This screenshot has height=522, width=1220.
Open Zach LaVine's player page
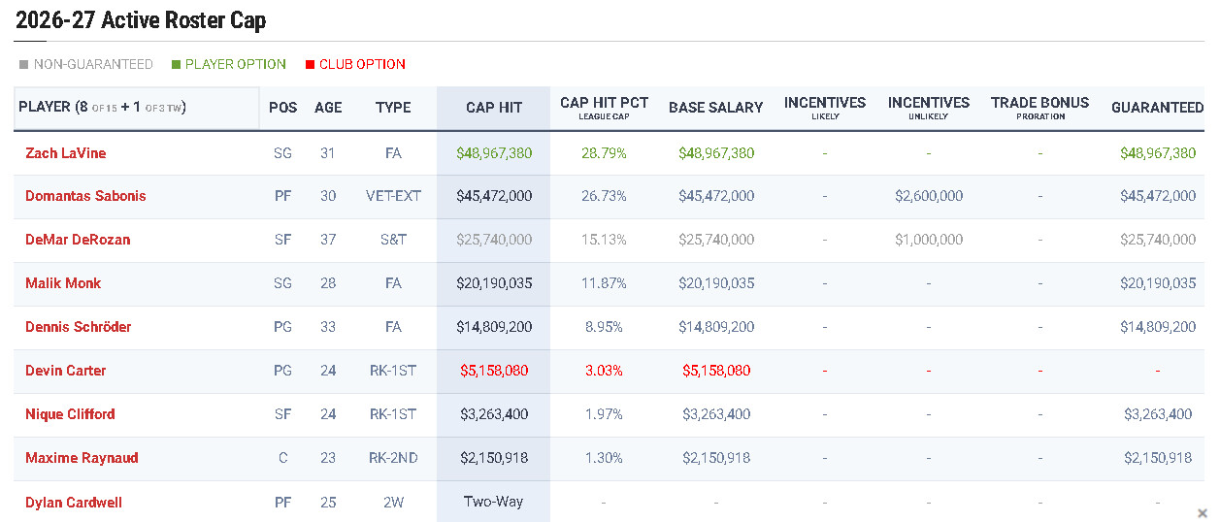pyautogui.click(x=66, y=153)
